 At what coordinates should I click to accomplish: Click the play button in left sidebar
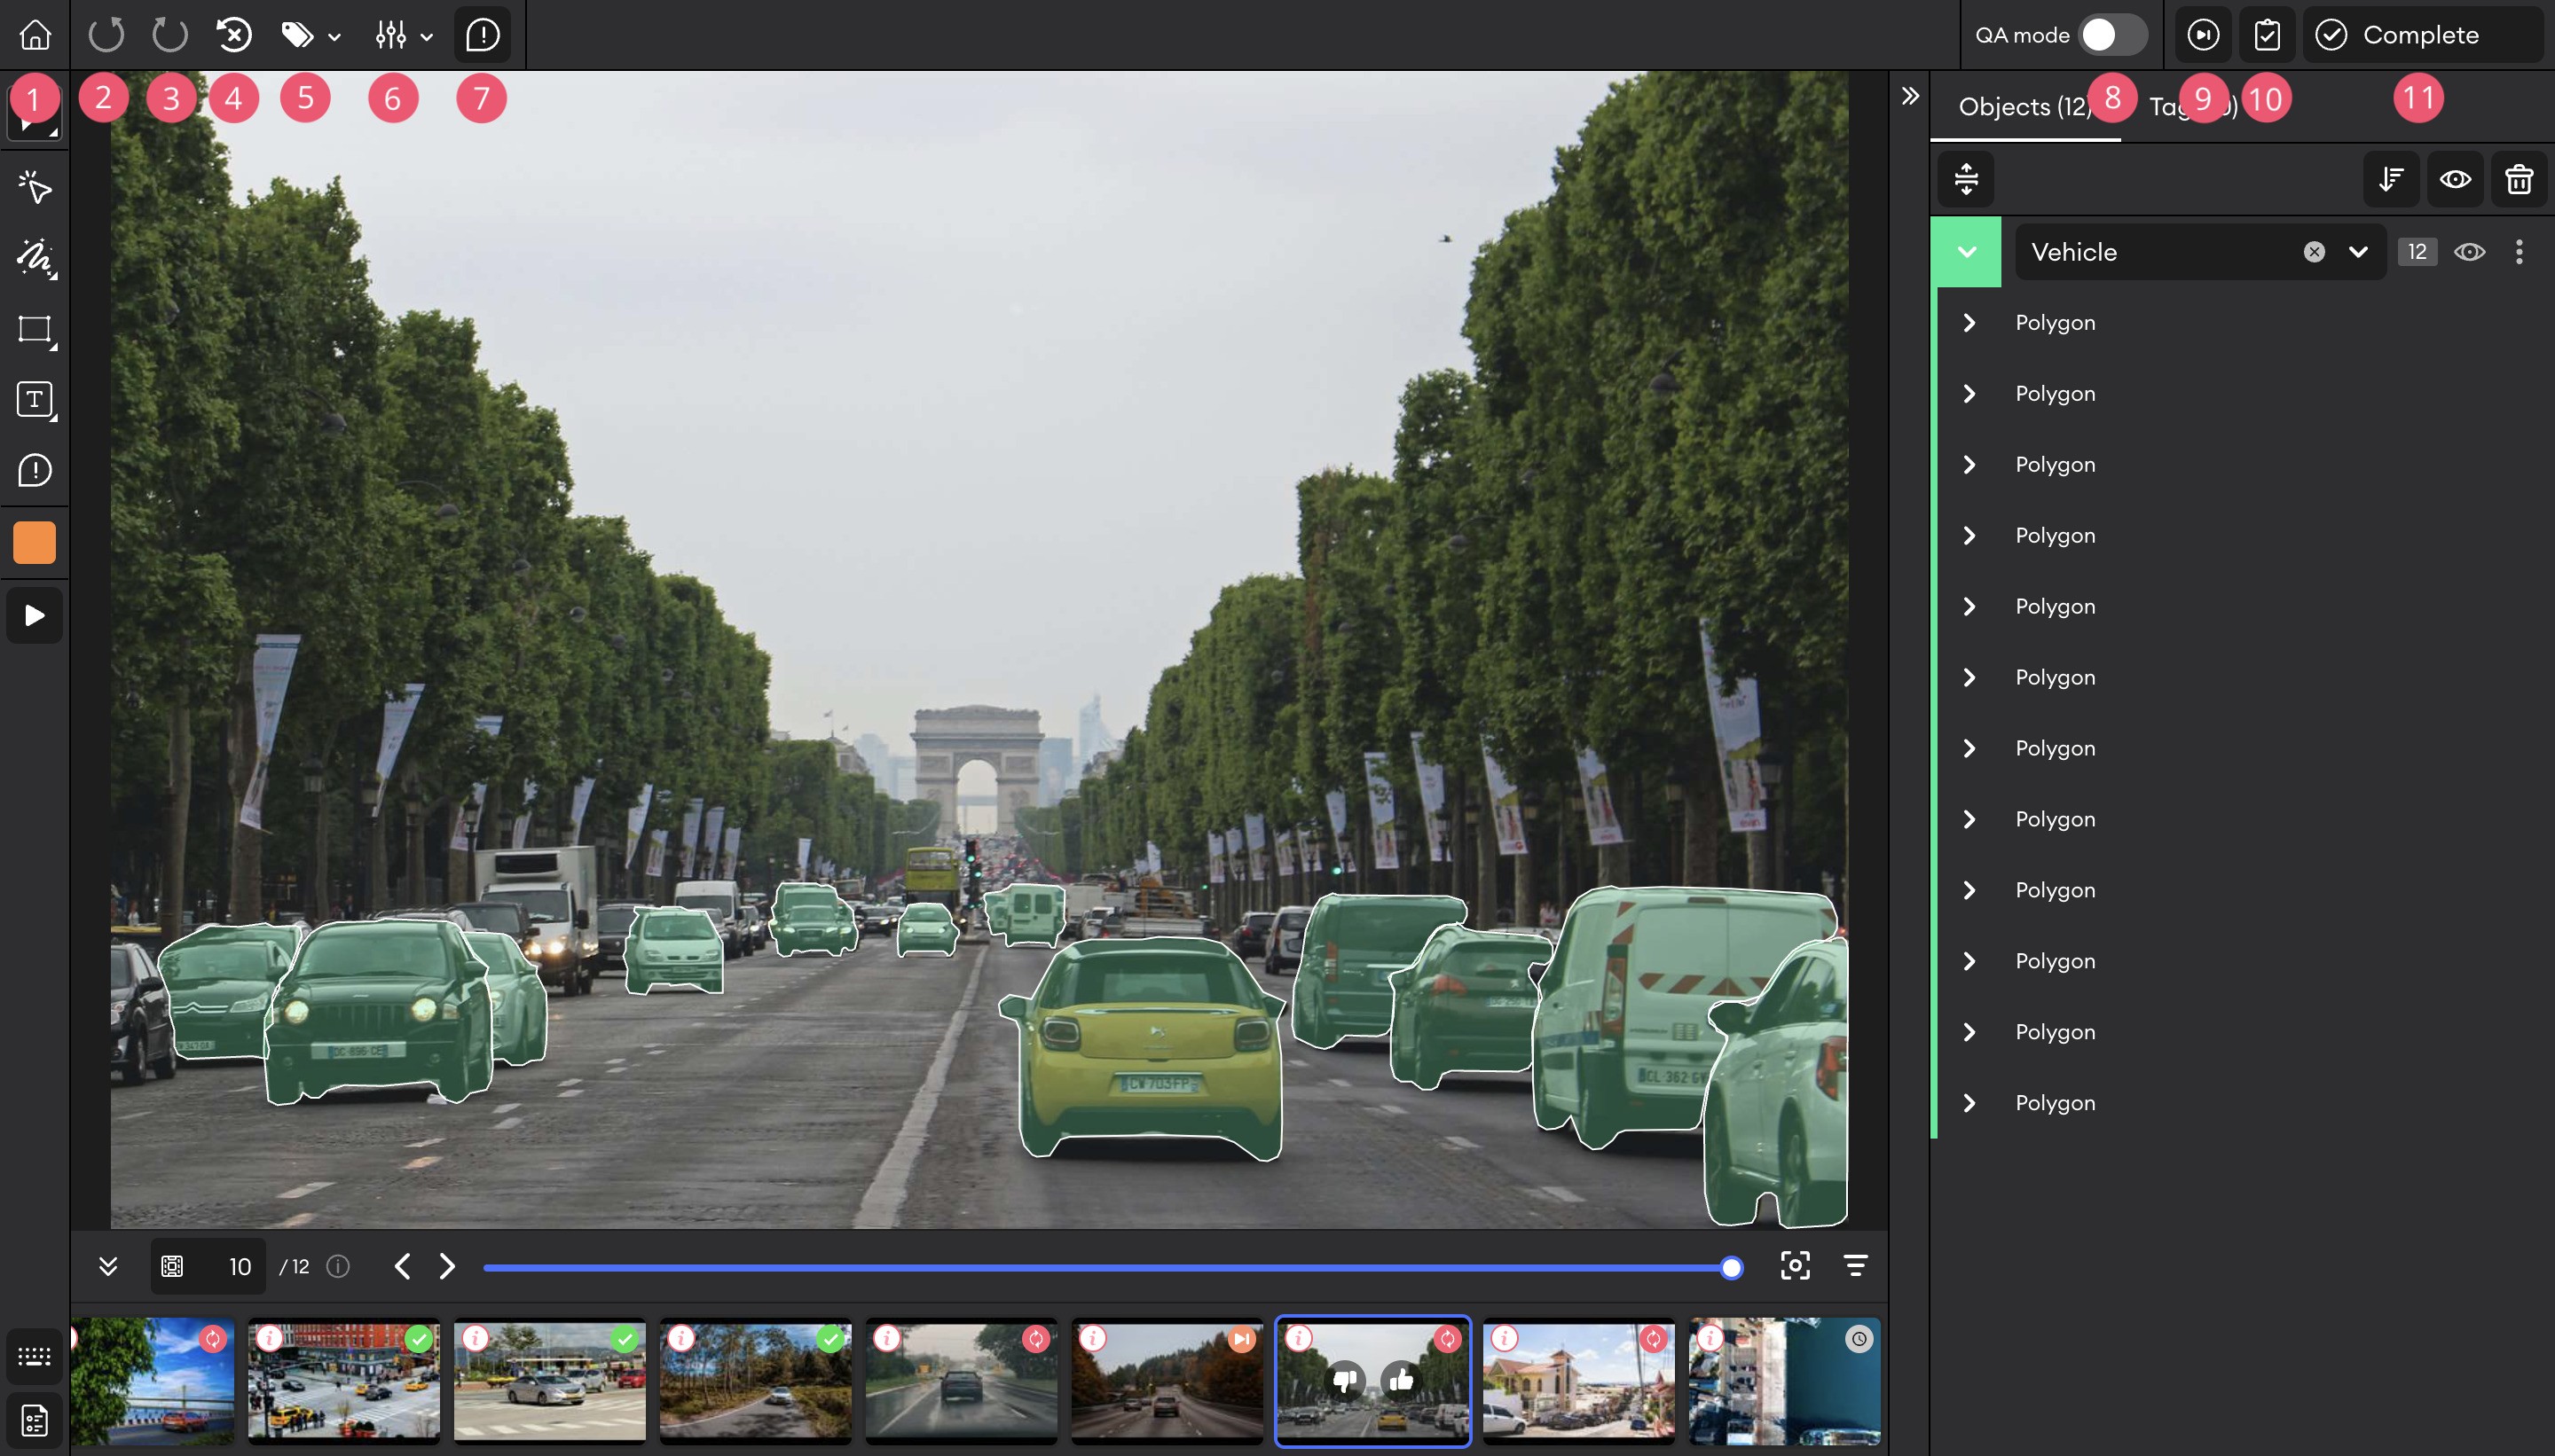[35, 615]
